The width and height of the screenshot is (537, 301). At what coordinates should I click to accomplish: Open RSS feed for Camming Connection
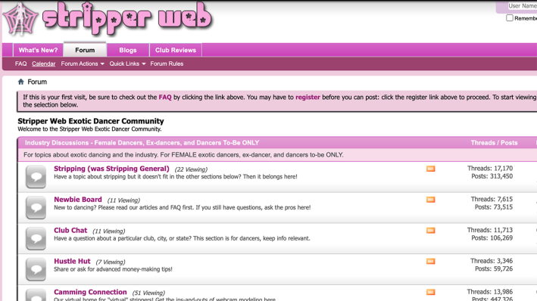[430, 292]
